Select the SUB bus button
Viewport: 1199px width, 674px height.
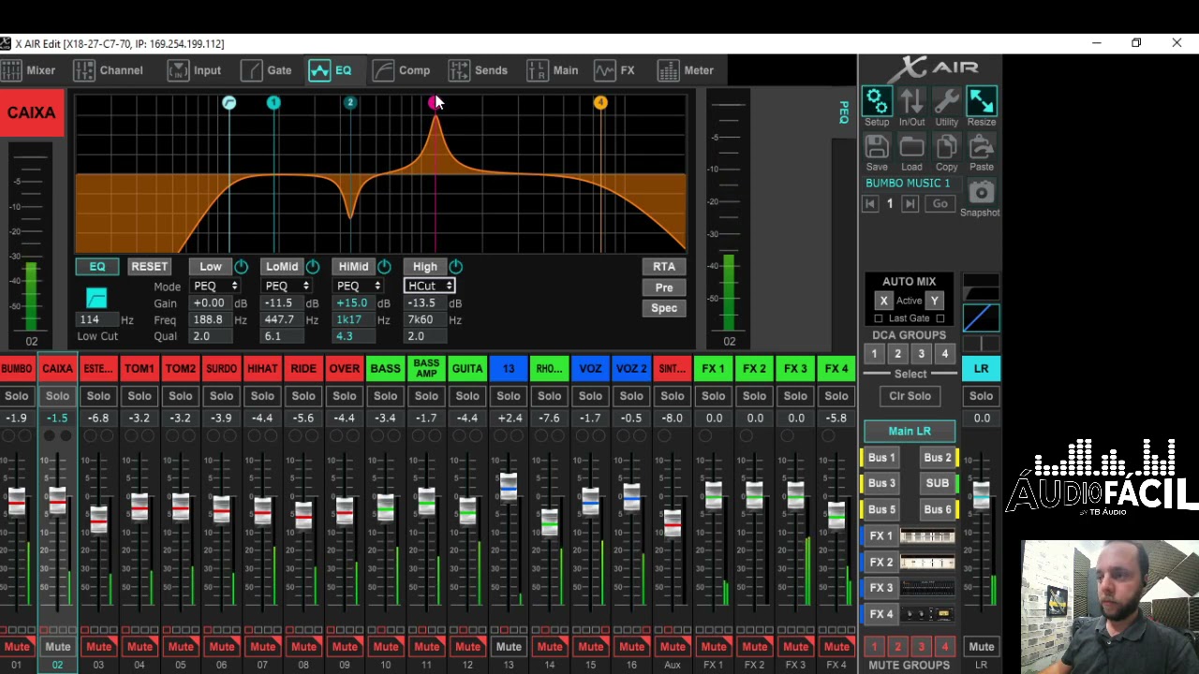tap(937, 483)
